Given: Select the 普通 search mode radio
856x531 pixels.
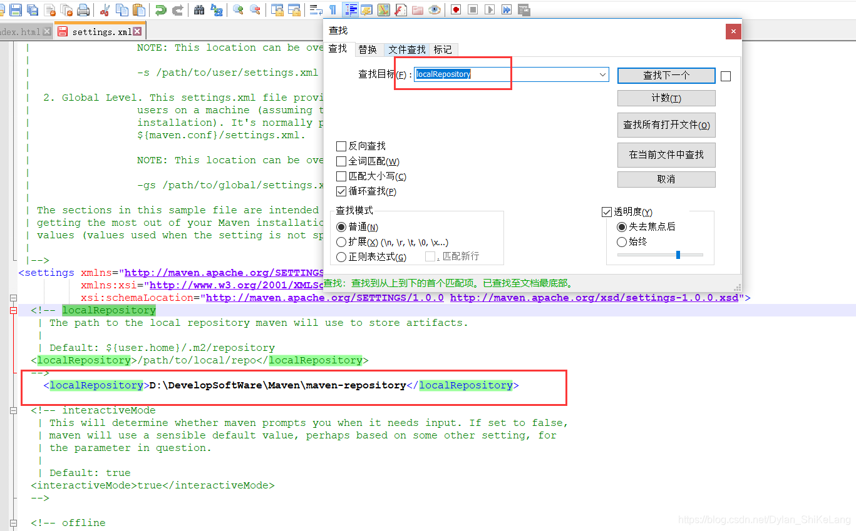Looking at the screenshot, I should click(x=341, y=227).
